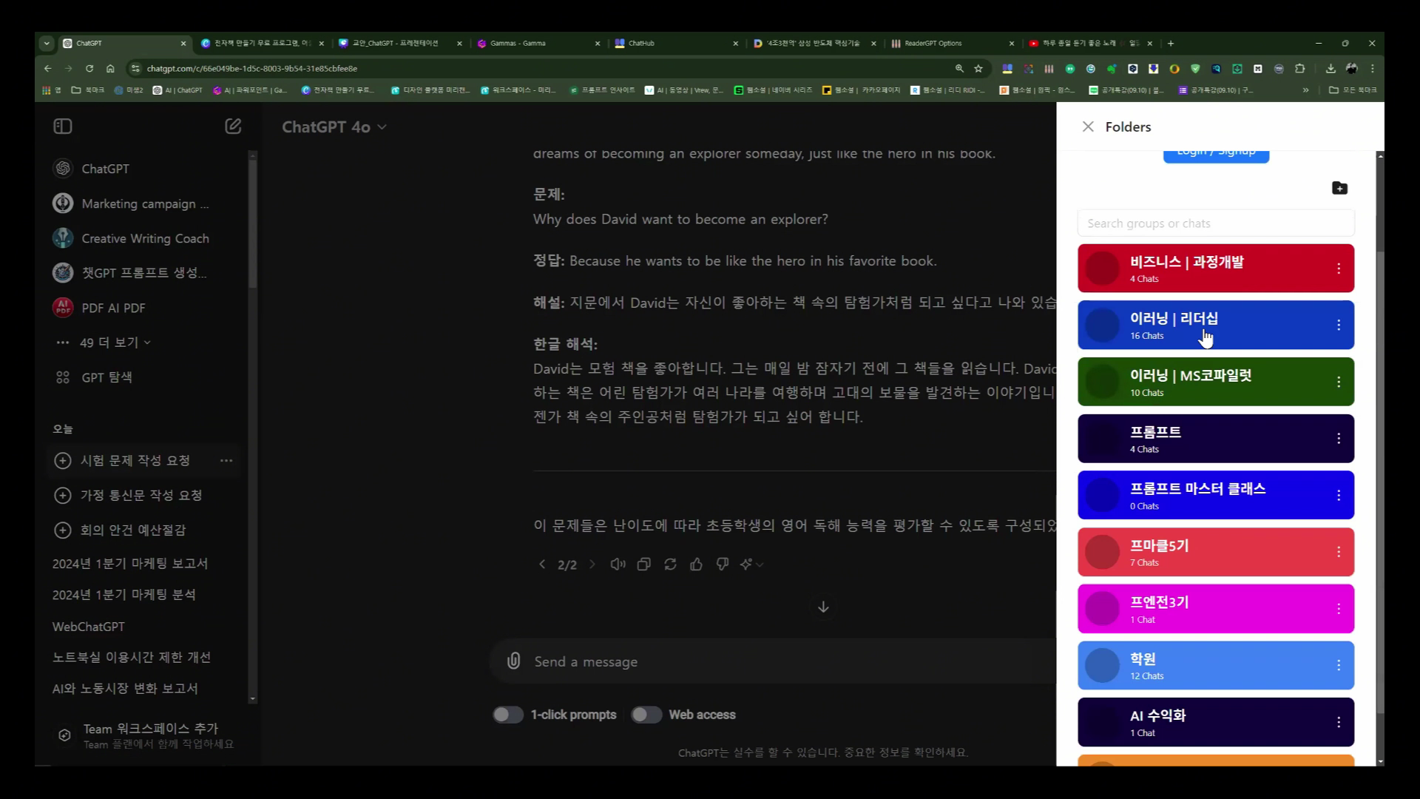Open the ChatGPT 4o model selector

(334, 127)
